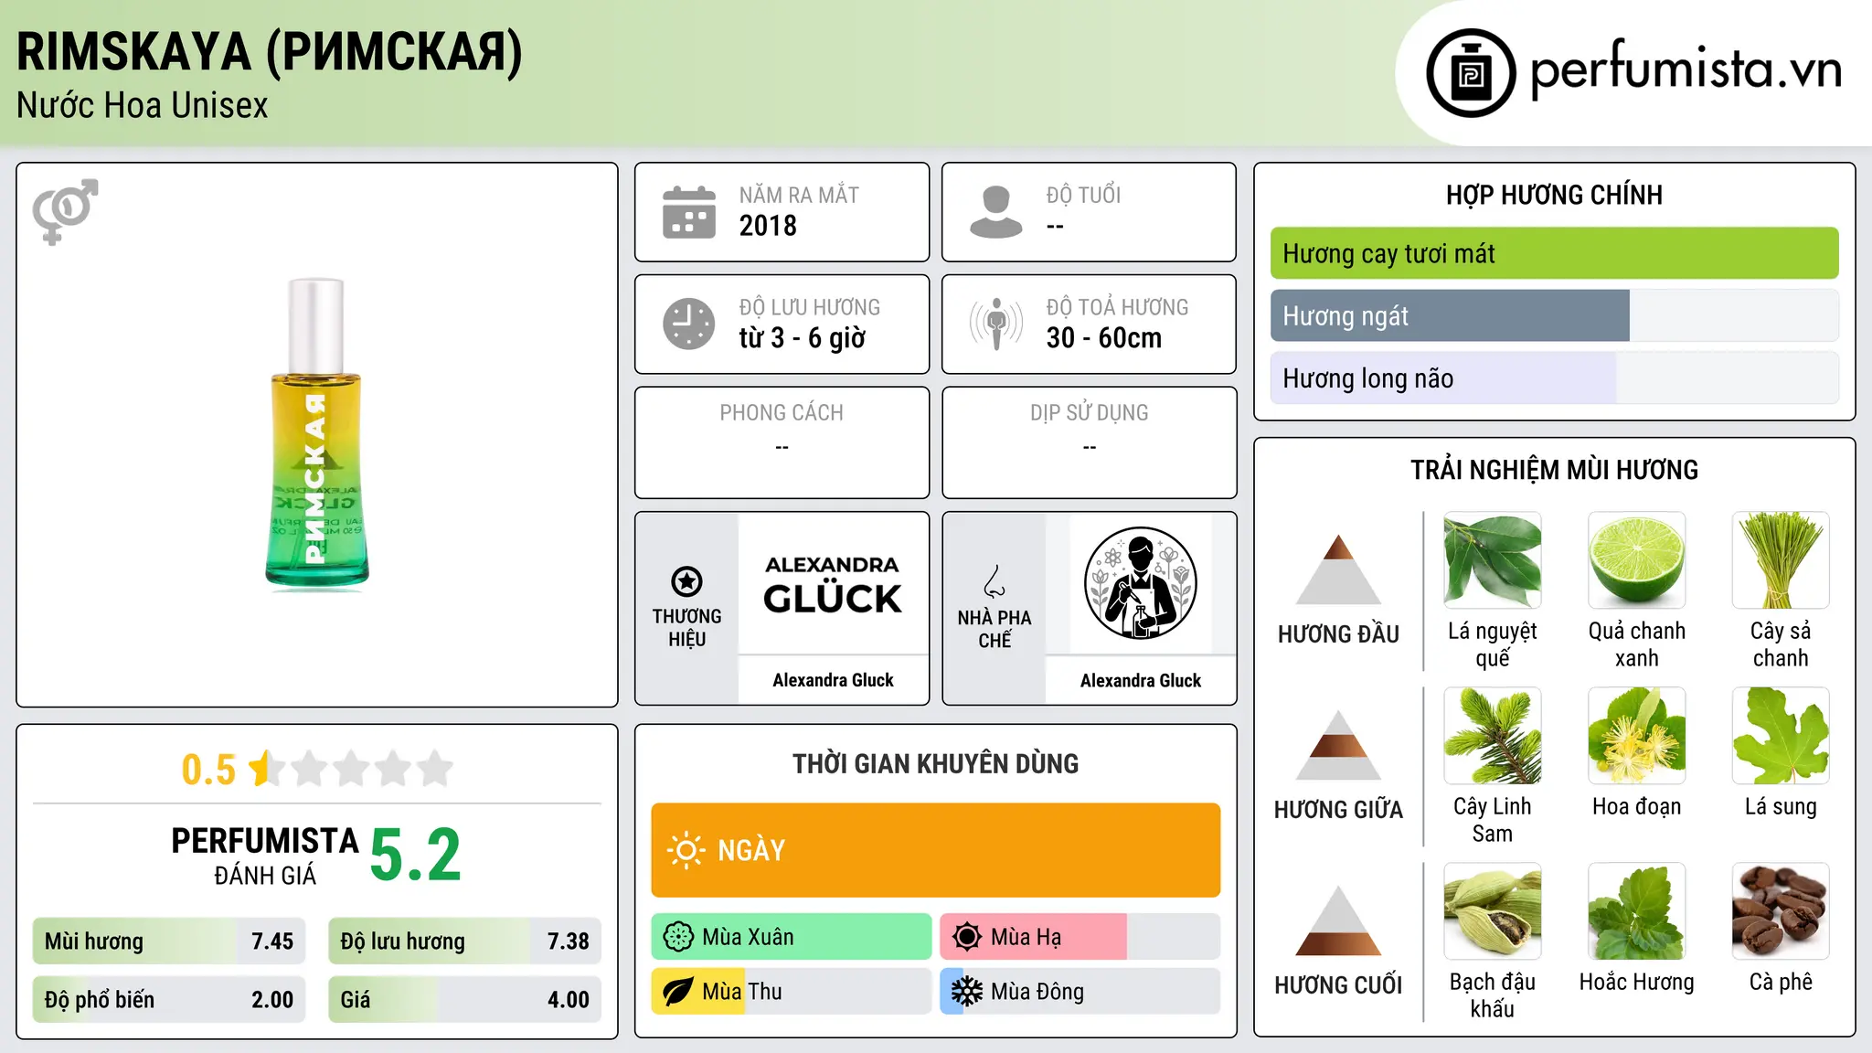Open the Lá nguyệt quế note image

pyautogui.click(x=1493, y=560)
